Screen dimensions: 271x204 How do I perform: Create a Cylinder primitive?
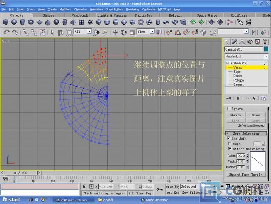coord(22,22)
